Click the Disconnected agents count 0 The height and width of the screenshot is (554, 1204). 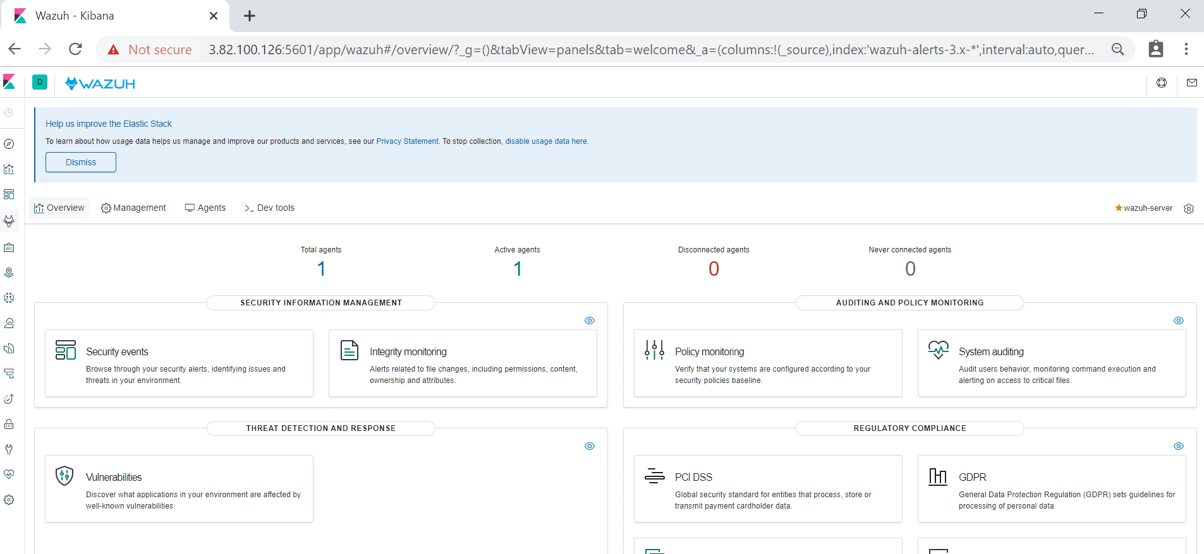click(x=714, y=269)
